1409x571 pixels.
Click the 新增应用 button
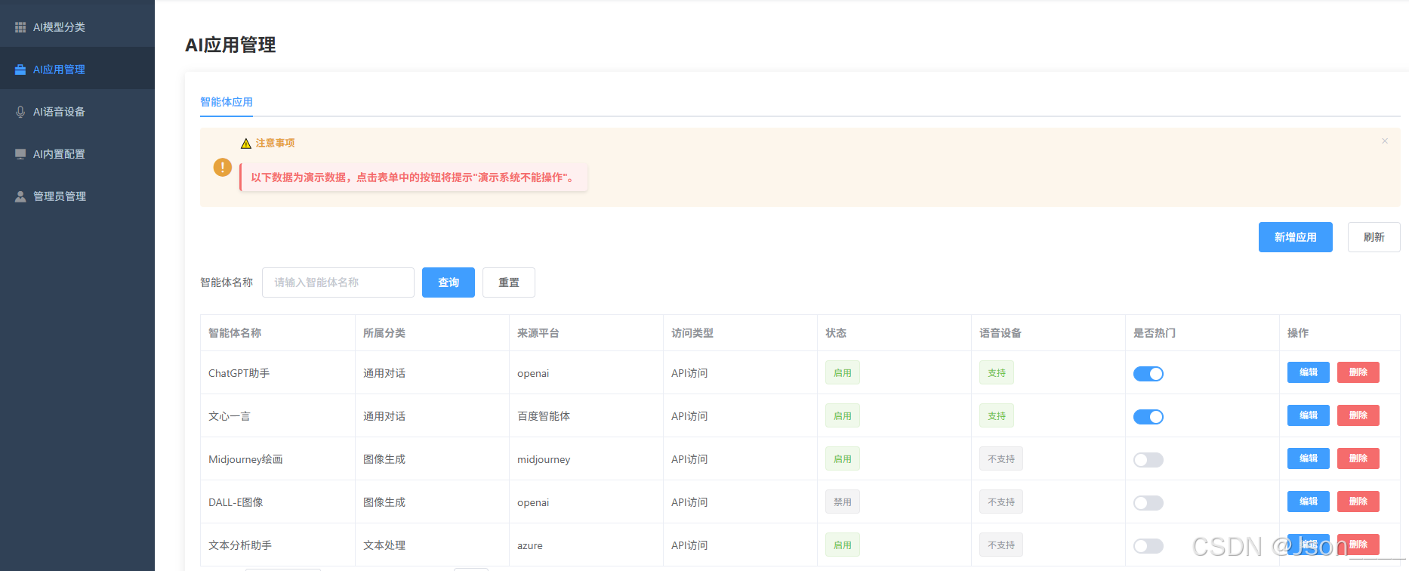[x=1296, y=237]
